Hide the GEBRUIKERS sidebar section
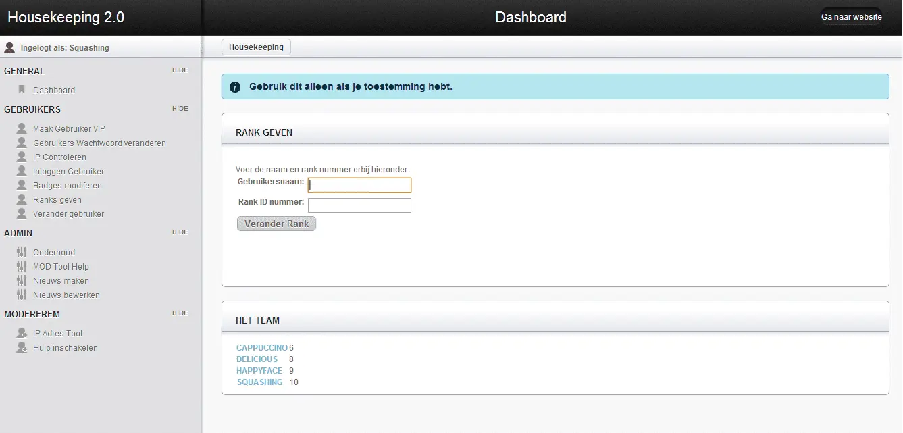Image resolution: width=903 pixels, height=433 pixels. 180,109
